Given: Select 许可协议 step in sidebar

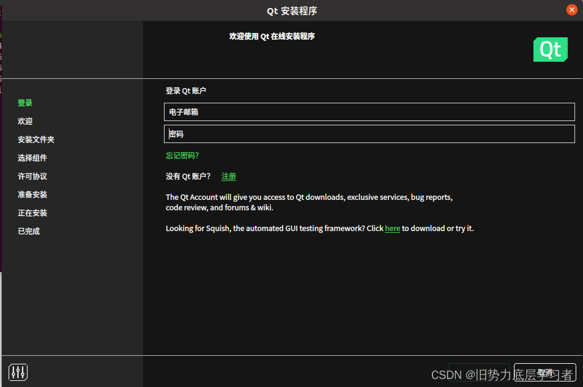Looking at the screenshot, I should pyautogui.click(x=32, y=176).
